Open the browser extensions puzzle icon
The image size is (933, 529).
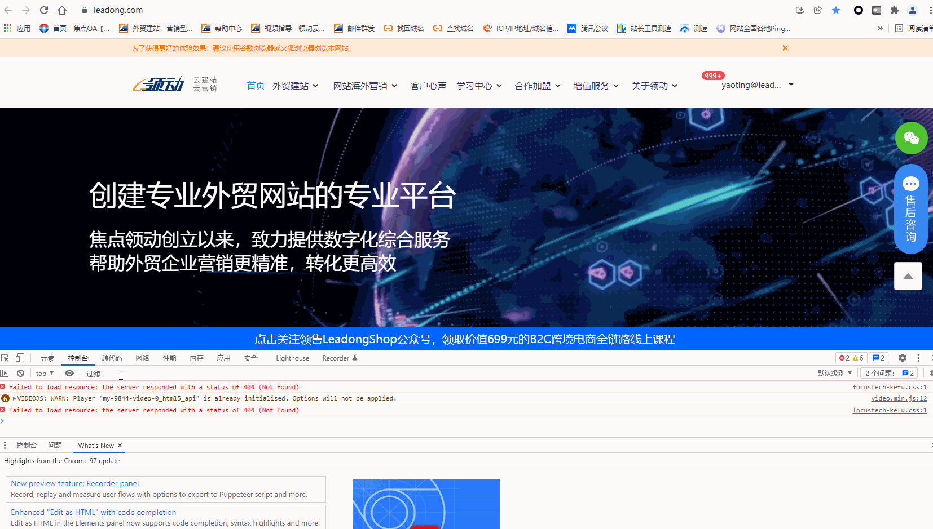coord(896,10)
